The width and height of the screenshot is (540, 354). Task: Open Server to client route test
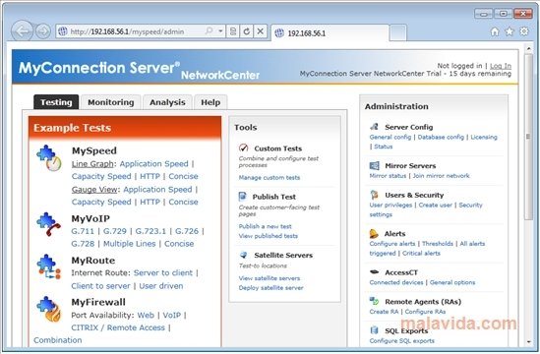tap(163, 272)
